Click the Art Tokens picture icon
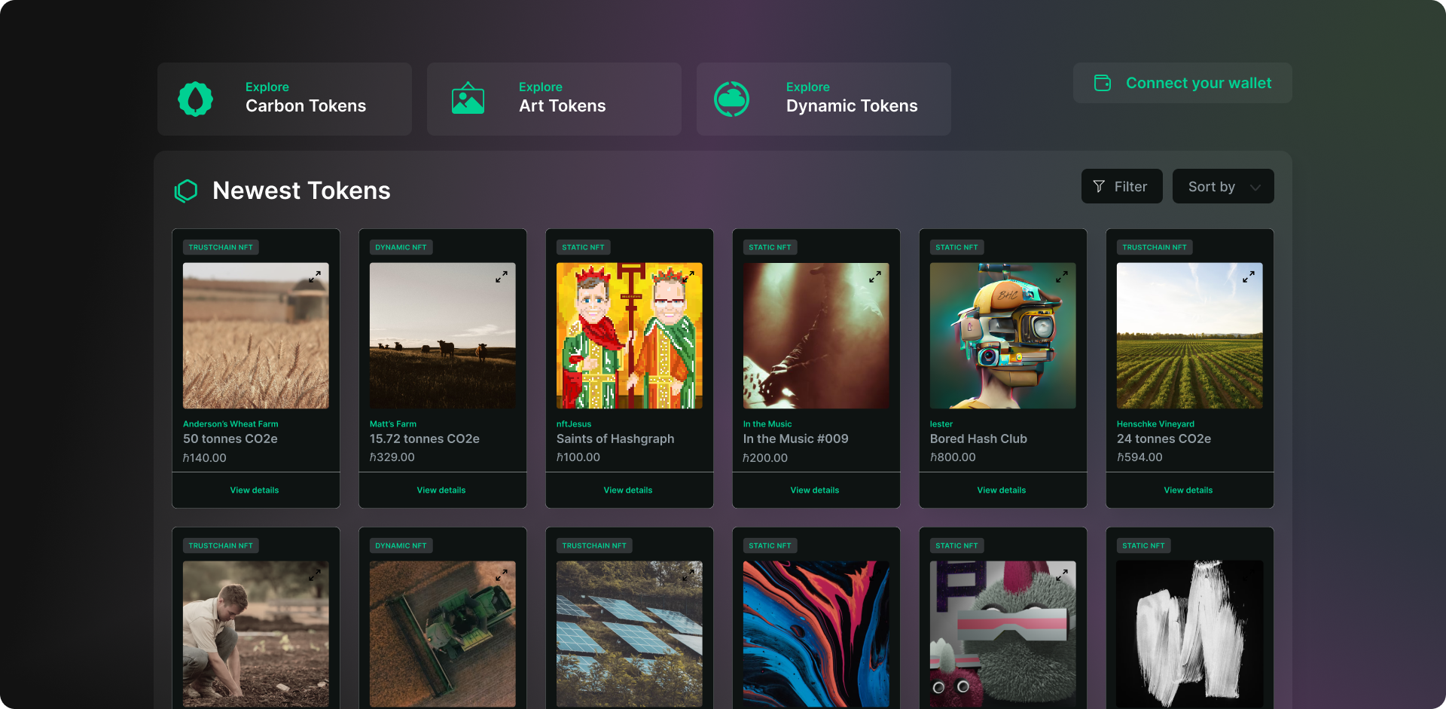 [468, 98]
